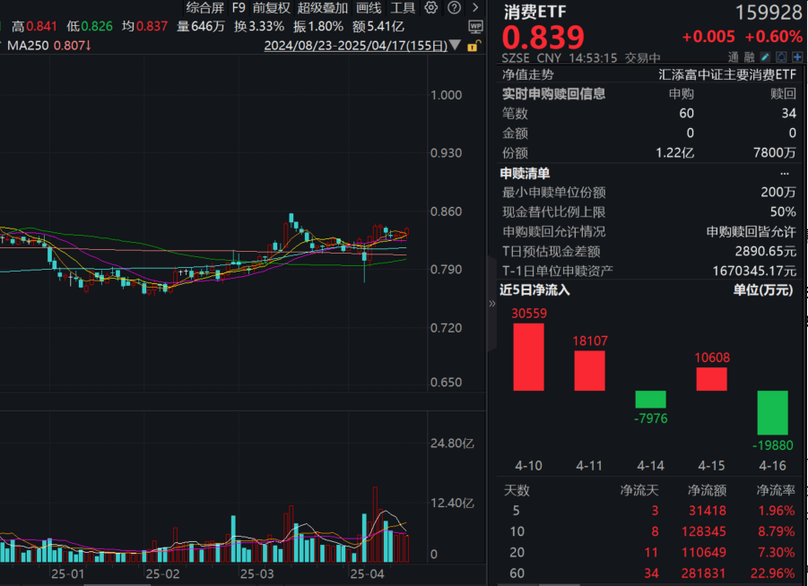This screenshot has height=586, width=808.
Task: Expand the 申赎清单 section via its ellipsis
Action: pos(784,173)
